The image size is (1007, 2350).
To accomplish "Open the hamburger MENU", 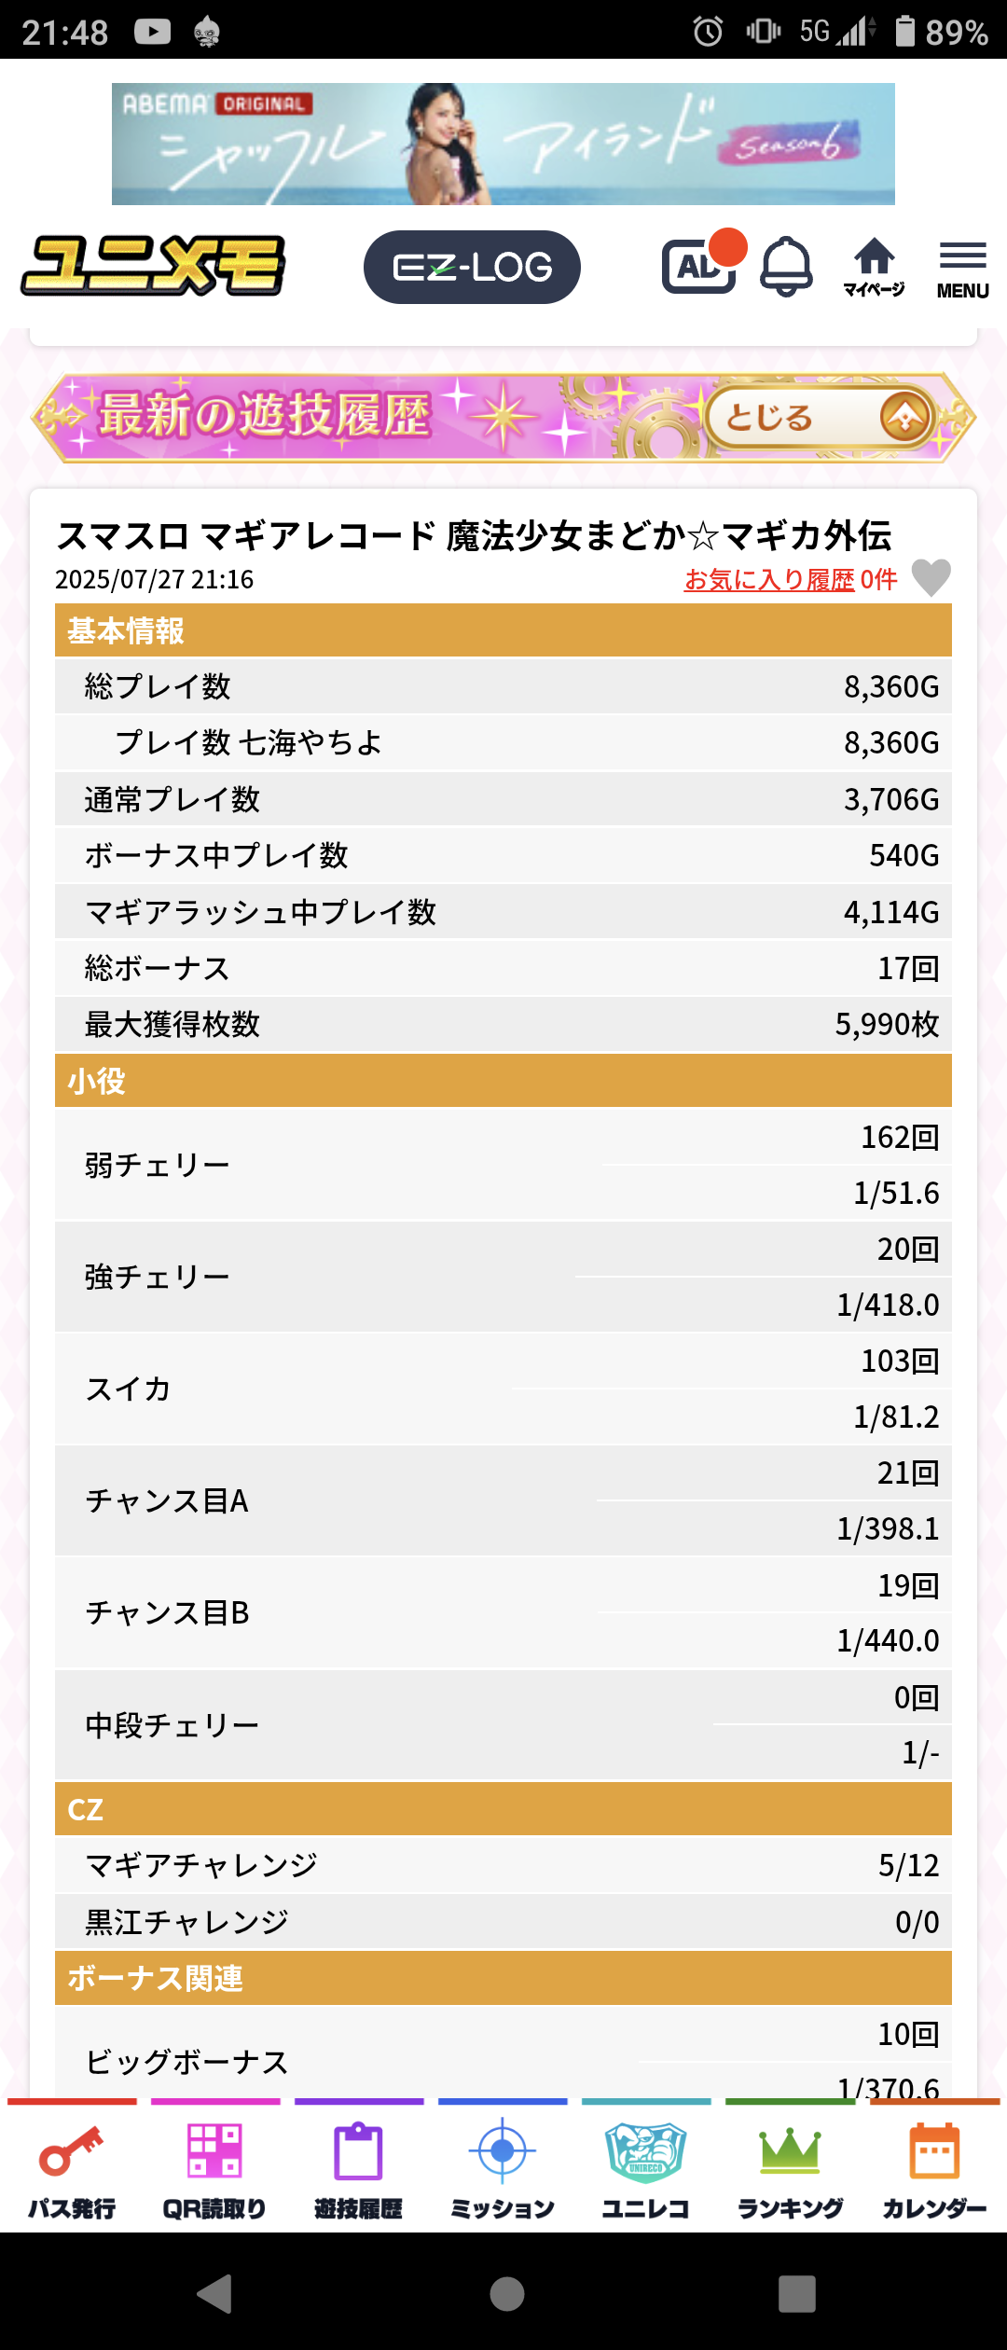I will pyautogui.click(x=962, y=269).
